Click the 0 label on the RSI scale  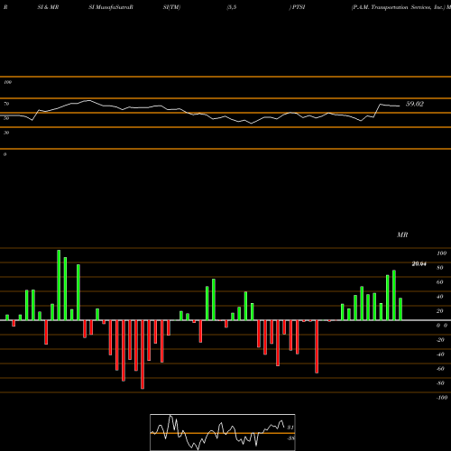pos(5,154)
